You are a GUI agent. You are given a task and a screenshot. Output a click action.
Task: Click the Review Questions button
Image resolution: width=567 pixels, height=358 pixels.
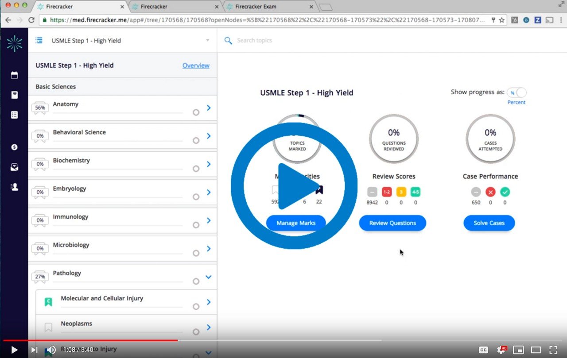point(392,223)
